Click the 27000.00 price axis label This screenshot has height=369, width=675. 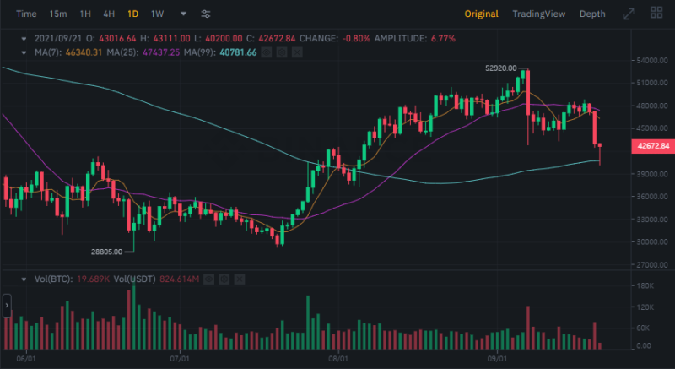(652, 265)
